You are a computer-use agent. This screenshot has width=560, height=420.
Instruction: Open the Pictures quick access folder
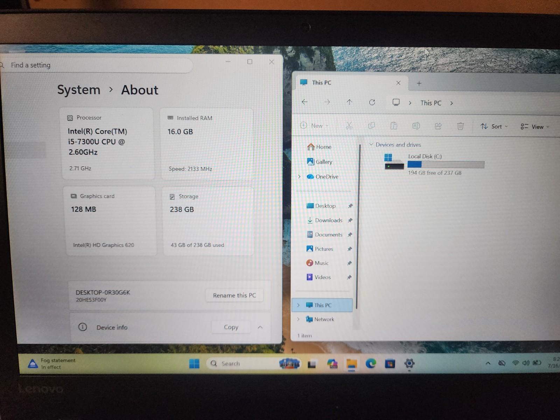320,249
